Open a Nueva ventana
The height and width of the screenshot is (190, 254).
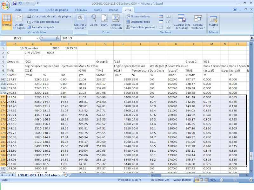point(138,16)
